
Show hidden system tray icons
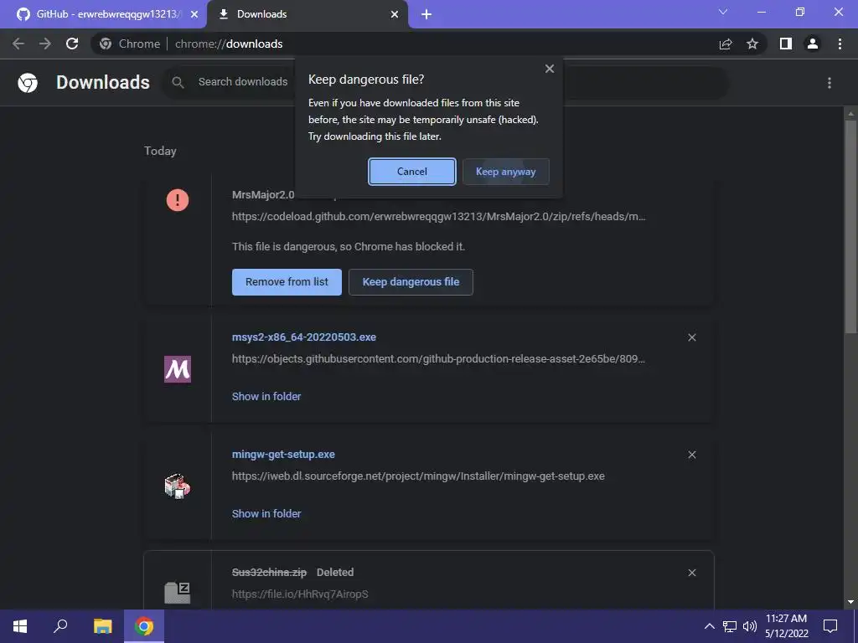click(709, 626)
